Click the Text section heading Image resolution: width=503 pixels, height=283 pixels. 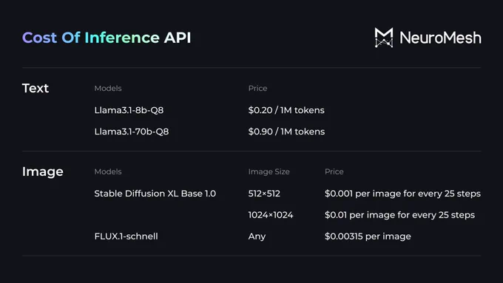coord(36,88)
